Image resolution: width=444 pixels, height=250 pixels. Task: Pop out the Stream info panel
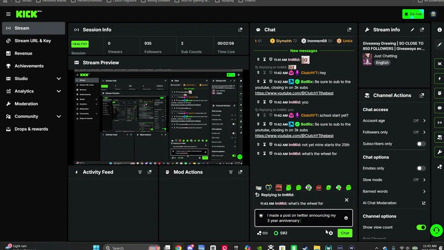(422, 30)
